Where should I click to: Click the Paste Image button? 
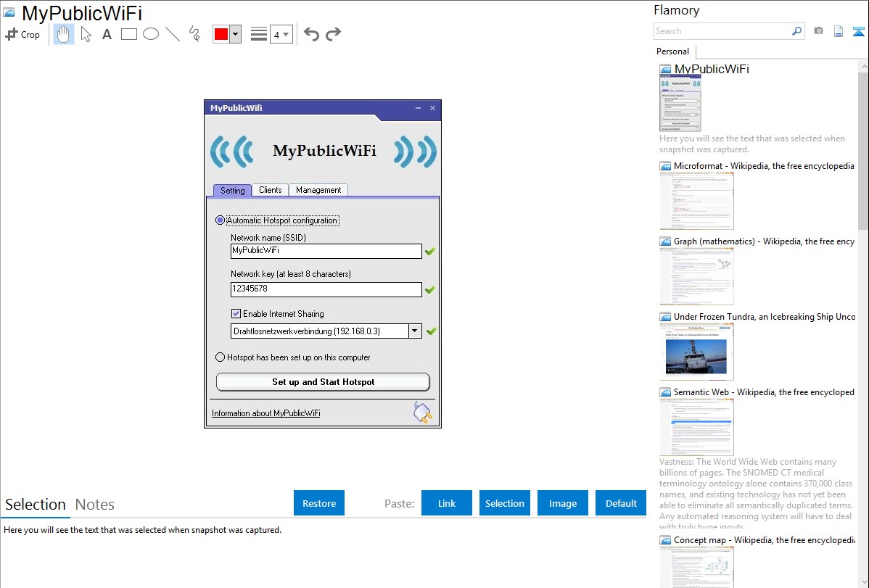point(562,503)
